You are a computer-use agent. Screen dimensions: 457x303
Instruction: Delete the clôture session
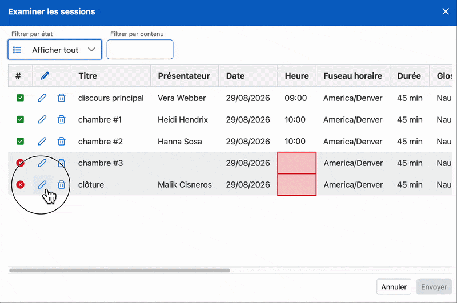pos(61,184)
